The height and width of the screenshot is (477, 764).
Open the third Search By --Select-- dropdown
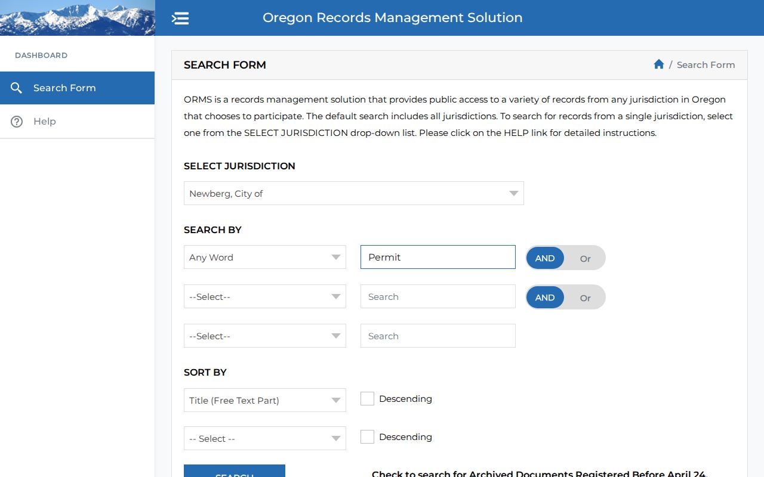[265, 336]
